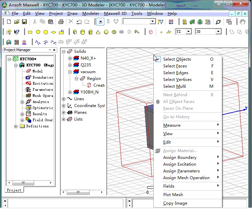252x209 pixels.
Task: Click the context help arrow icon
Action: [17, 32]
